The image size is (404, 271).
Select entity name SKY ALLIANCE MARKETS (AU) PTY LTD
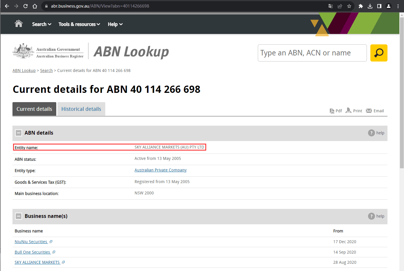pos(169,147)
